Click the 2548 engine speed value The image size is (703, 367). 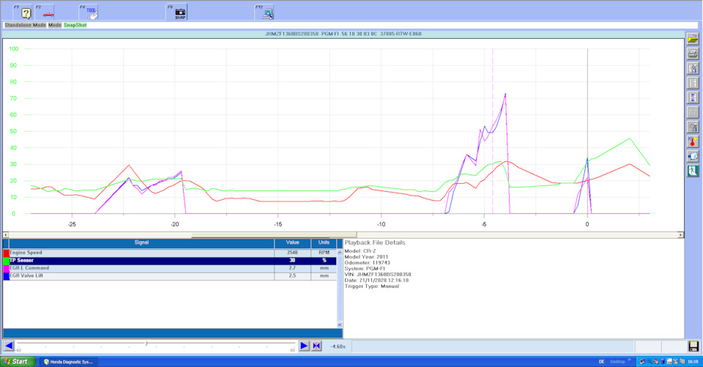click(x=292, y=253)
